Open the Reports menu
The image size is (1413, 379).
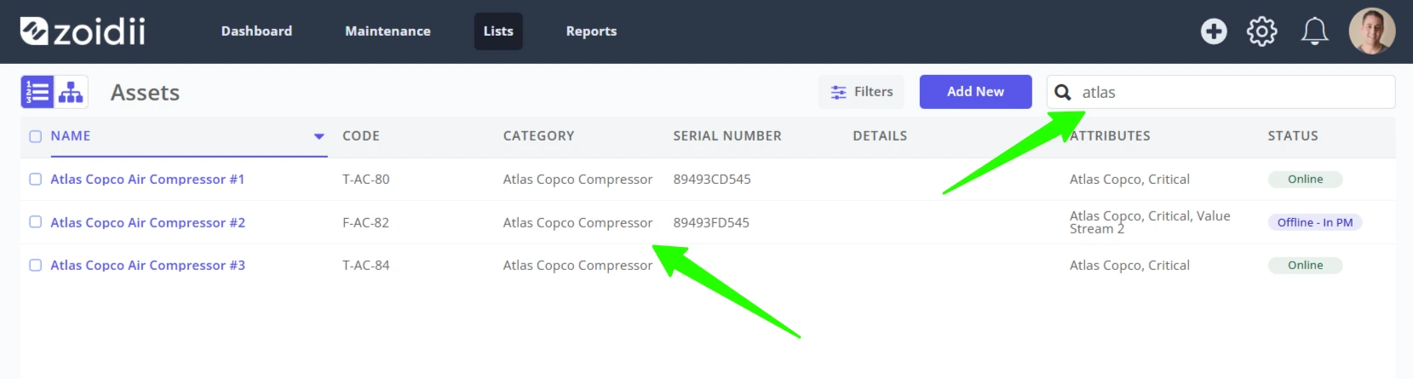591,32
